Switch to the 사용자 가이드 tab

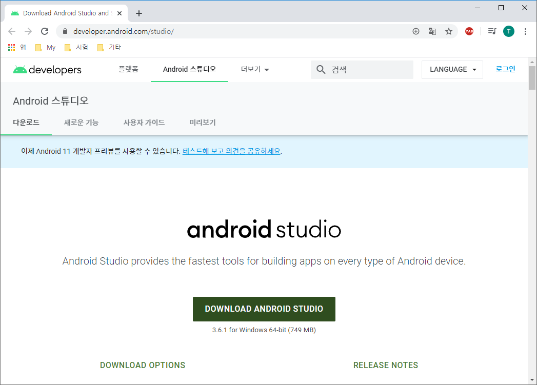pyautogui.click(x=144, y=123)
